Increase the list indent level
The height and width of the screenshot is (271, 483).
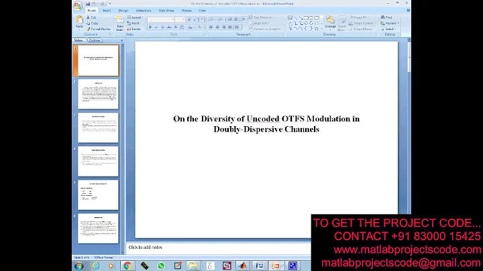coord(236,19)
